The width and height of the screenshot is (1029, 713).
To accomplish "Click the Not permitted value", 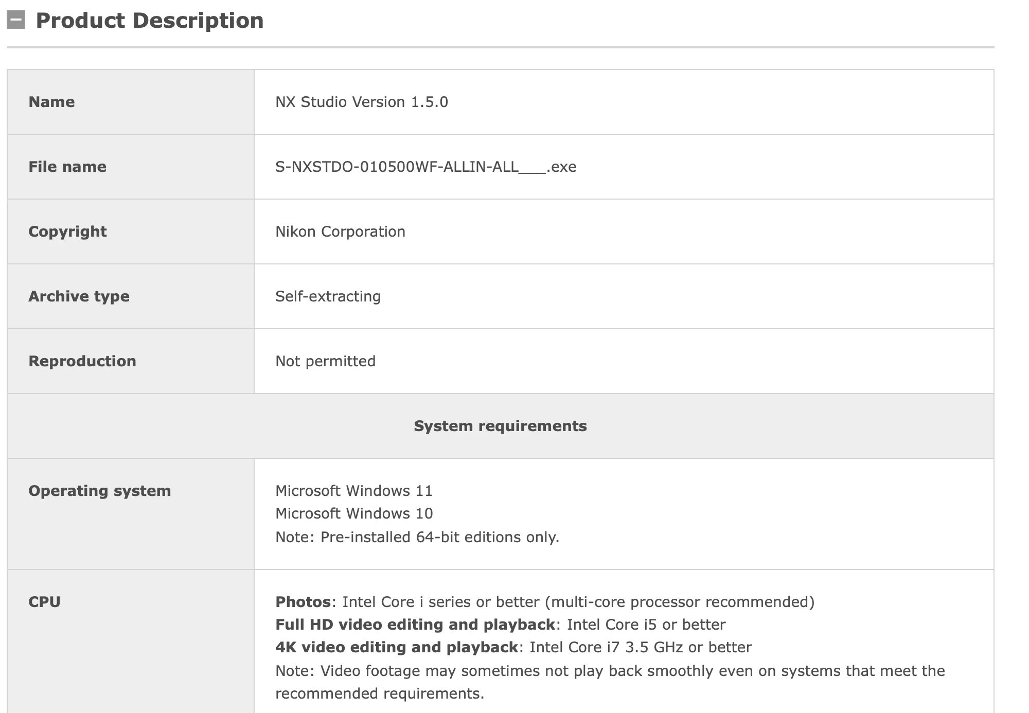I will (325, 361).
